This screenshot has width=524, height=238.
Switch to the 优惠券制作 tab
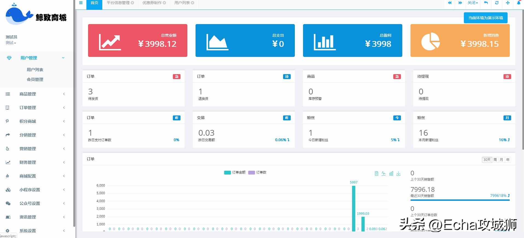152,3
